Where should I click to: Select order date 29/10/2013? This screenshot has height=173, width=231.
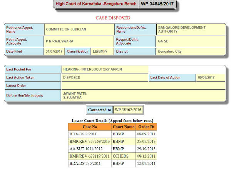[x=146, y=149]
